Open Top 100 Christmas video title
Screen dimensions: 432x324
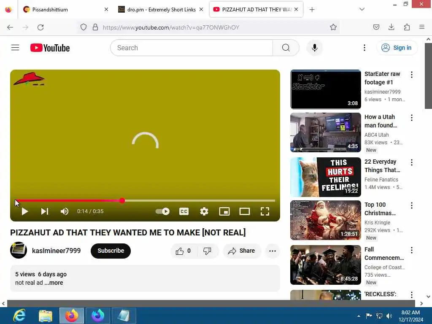380,209
